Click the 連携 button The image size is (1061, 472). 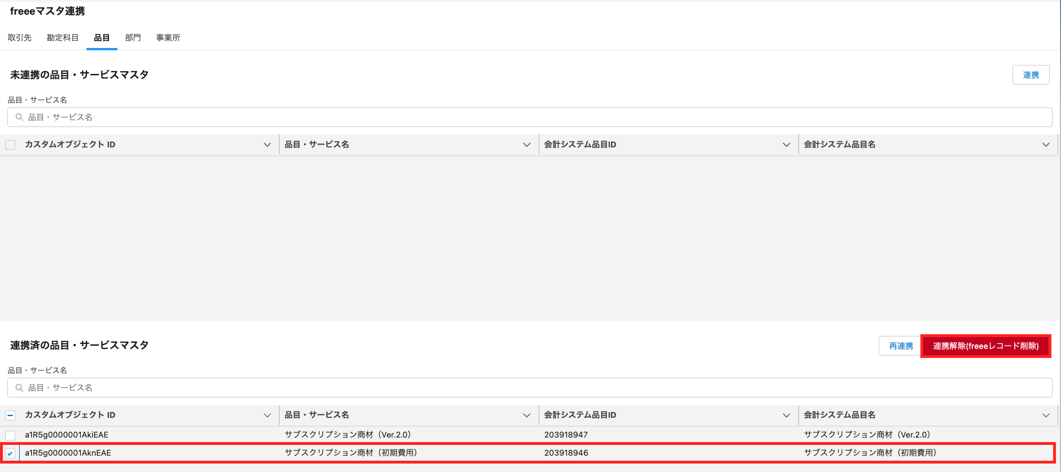coord(1031,75)
